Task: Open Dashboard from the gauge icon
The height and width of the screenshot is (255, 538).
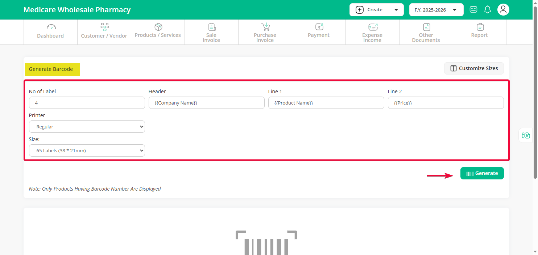Action: (x=51, y=27)
